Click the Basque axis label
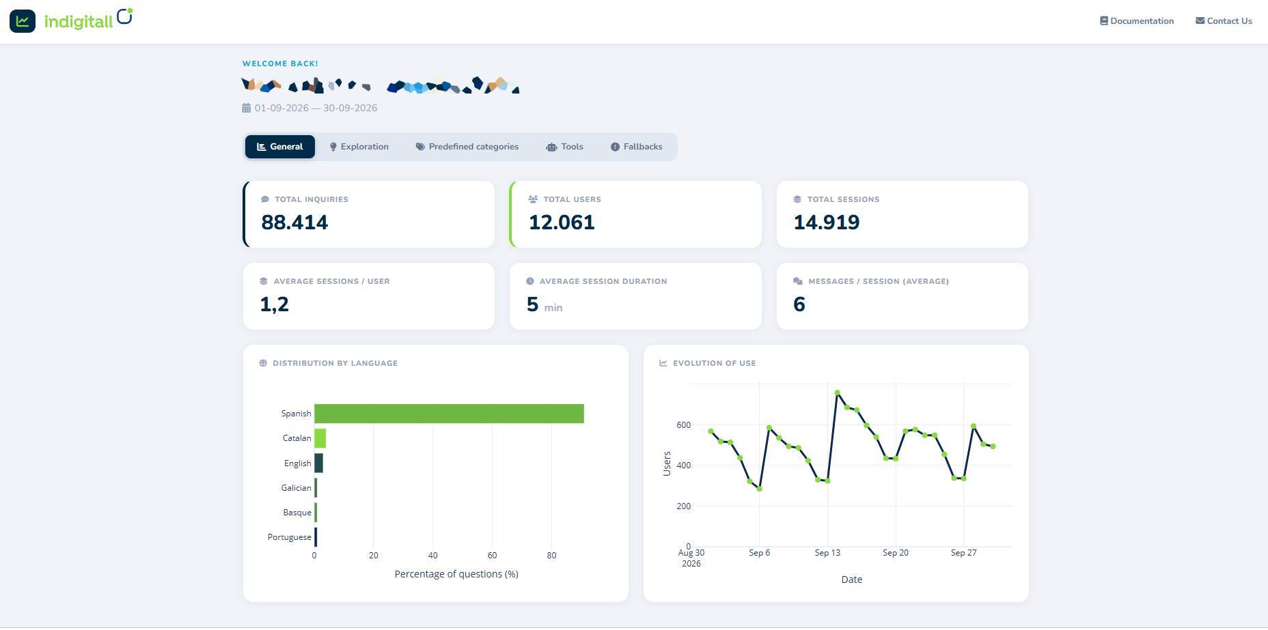 point(297,513)
